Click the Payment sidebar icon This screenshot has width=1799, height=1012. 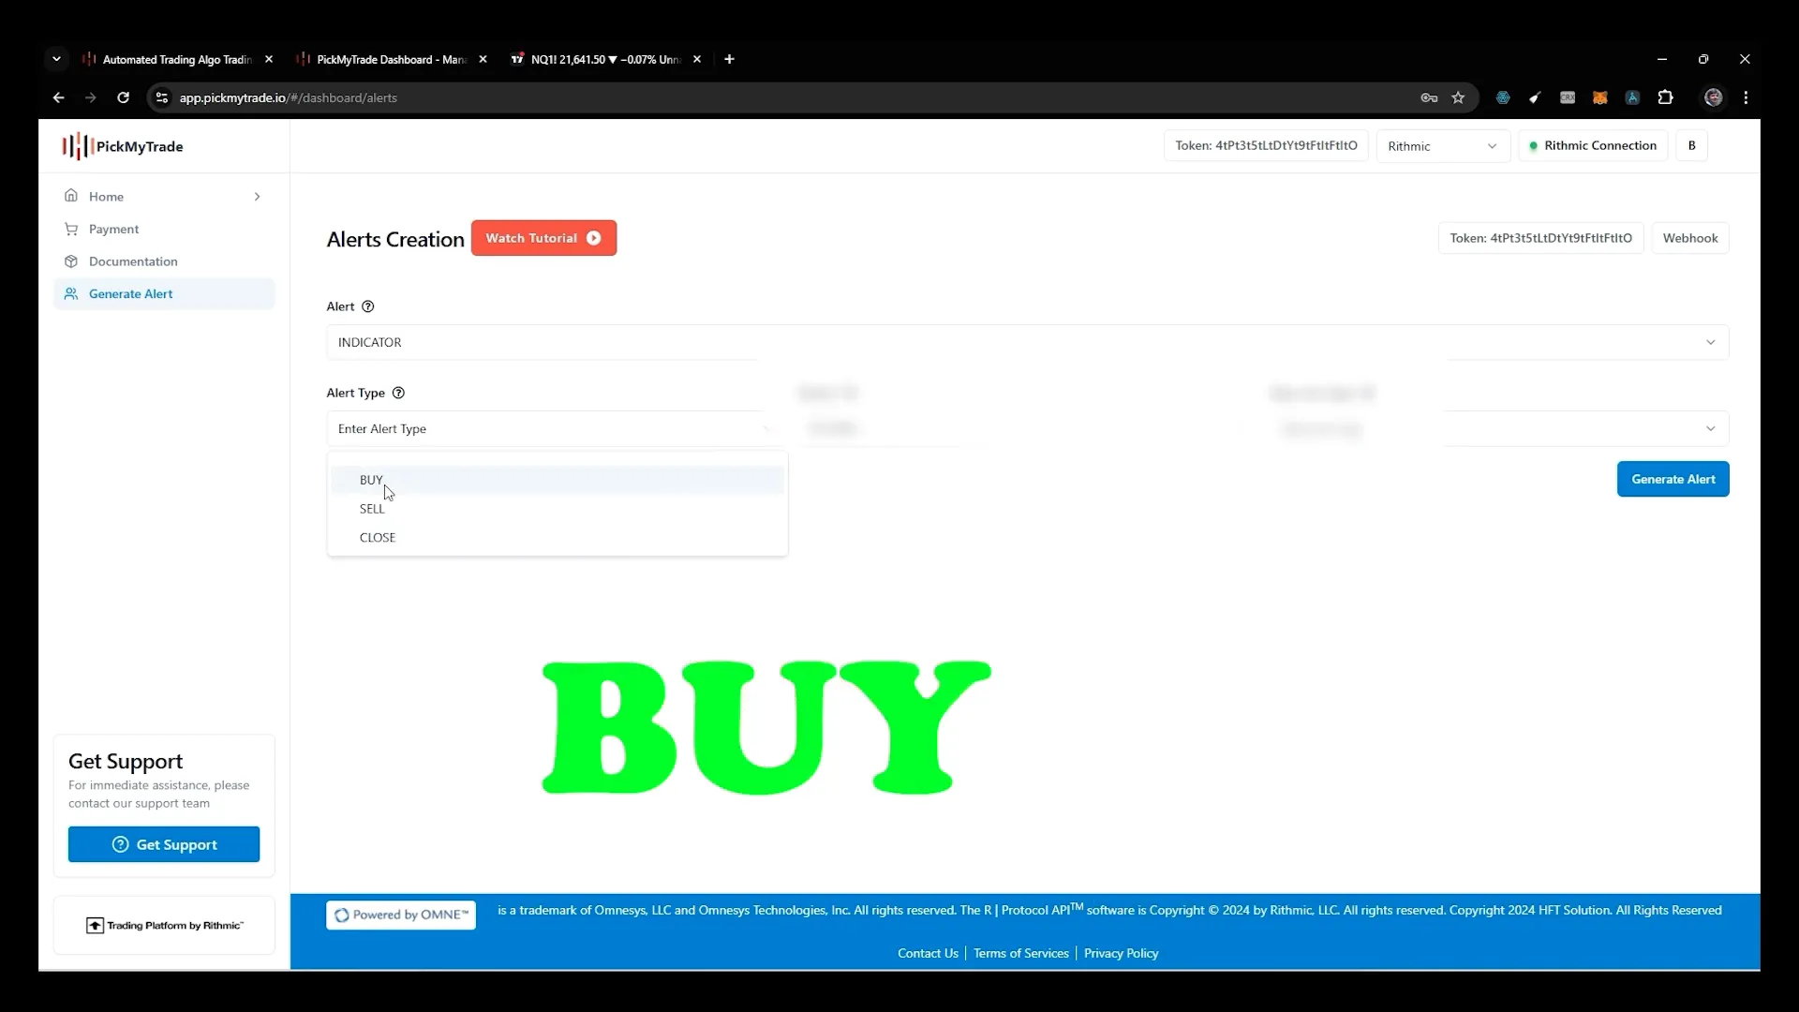pos(71,229)
